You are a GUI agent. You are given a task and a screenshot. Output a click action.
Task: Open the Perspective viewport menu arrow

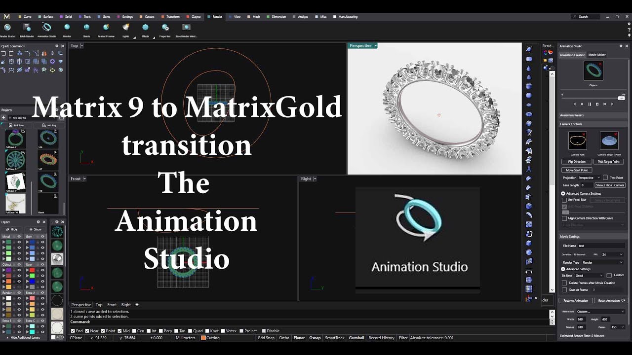pyautogui.click(x=375, y=46)
